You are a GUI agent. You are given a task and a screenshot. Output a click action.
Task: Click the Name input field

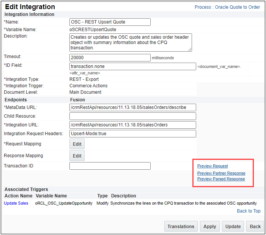(x=110, y=22)
